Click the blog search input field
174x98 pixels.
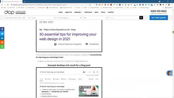tap(124, 18)
